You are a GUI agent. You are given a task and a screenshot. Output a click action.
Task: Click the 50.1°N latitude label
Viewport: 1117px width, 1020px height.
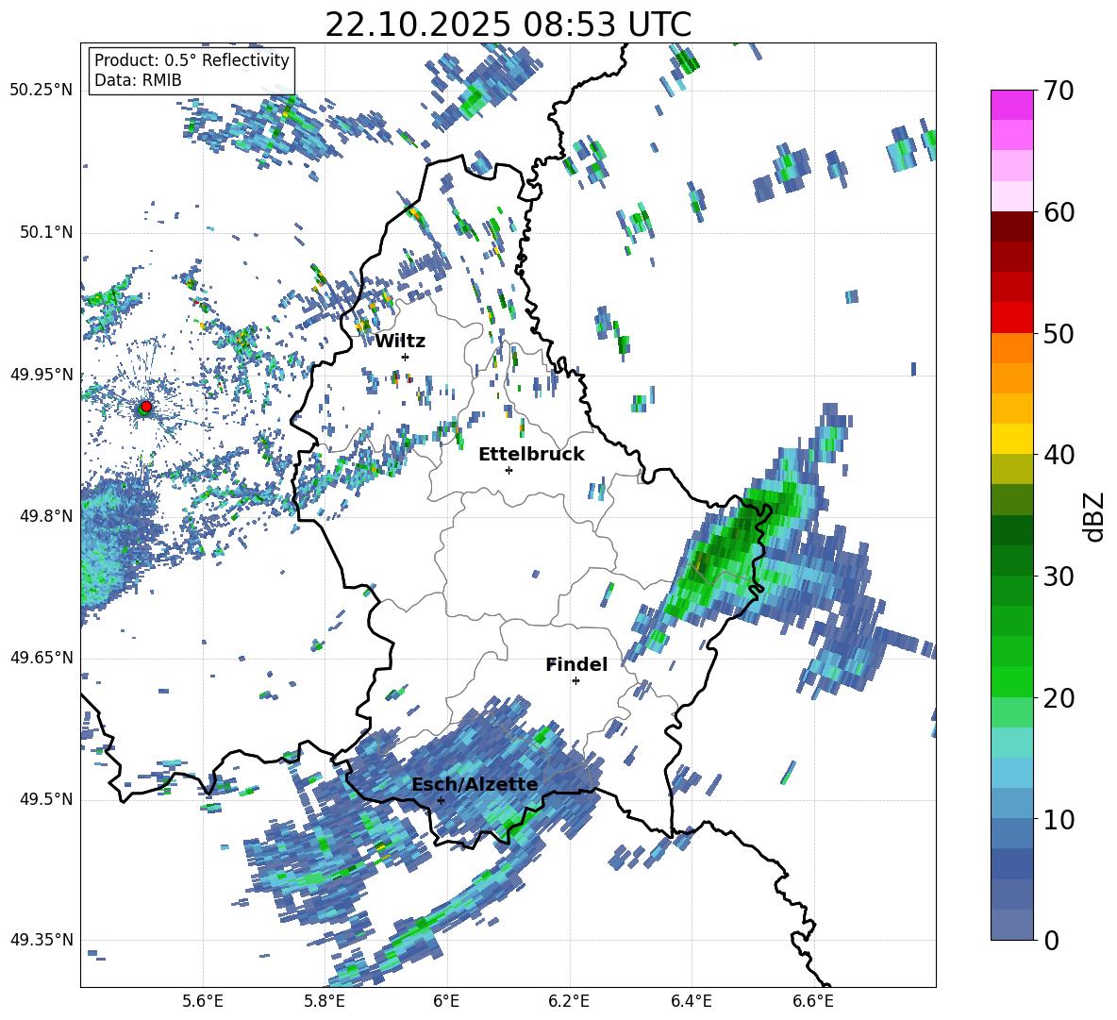click(46, 233)
